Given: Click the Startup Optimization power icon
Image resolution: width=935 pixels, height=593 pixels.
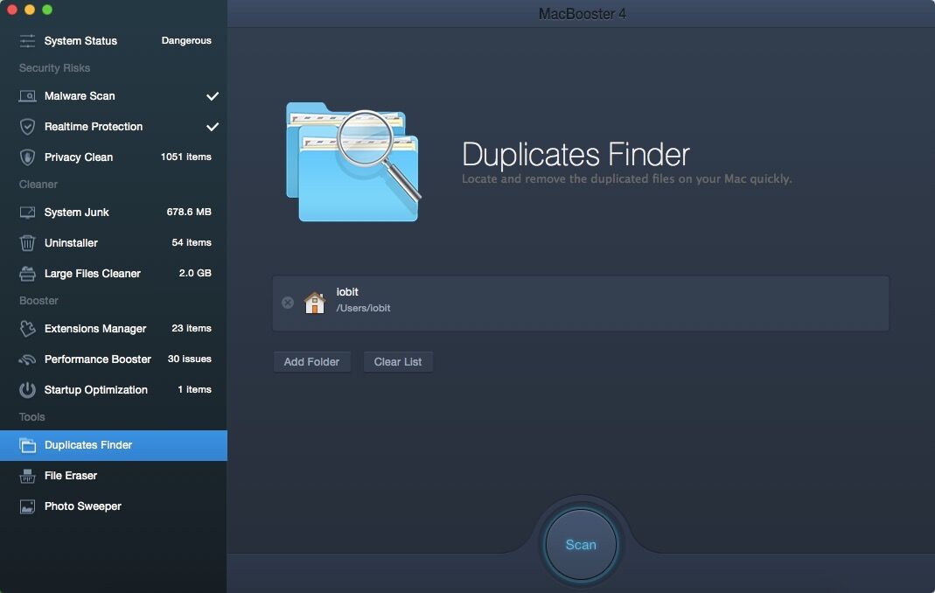Looking at the screenshot, I should (x=27, y=389).
